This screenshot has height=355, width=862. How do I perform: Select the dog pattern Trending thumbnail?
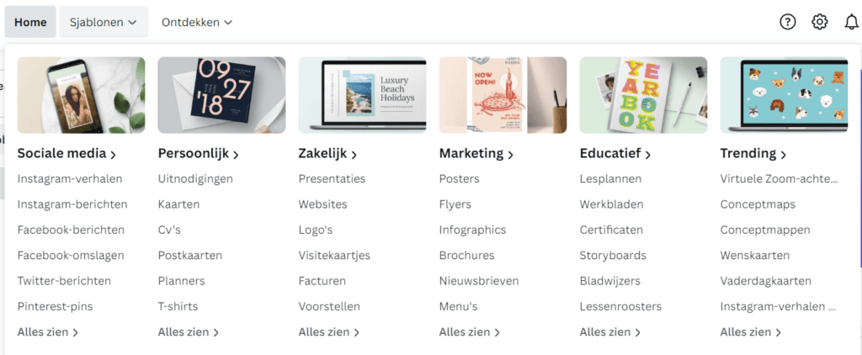click(784, 95)
